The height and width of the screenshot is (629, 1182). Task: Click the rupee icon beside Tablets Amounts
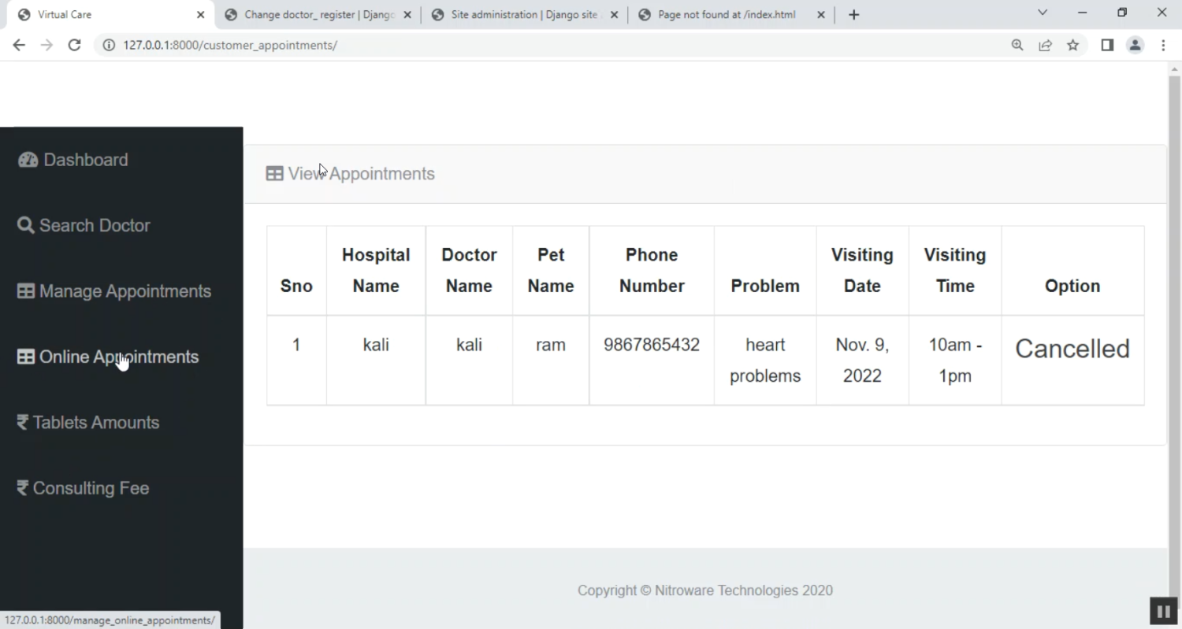(x=23, y=423)
